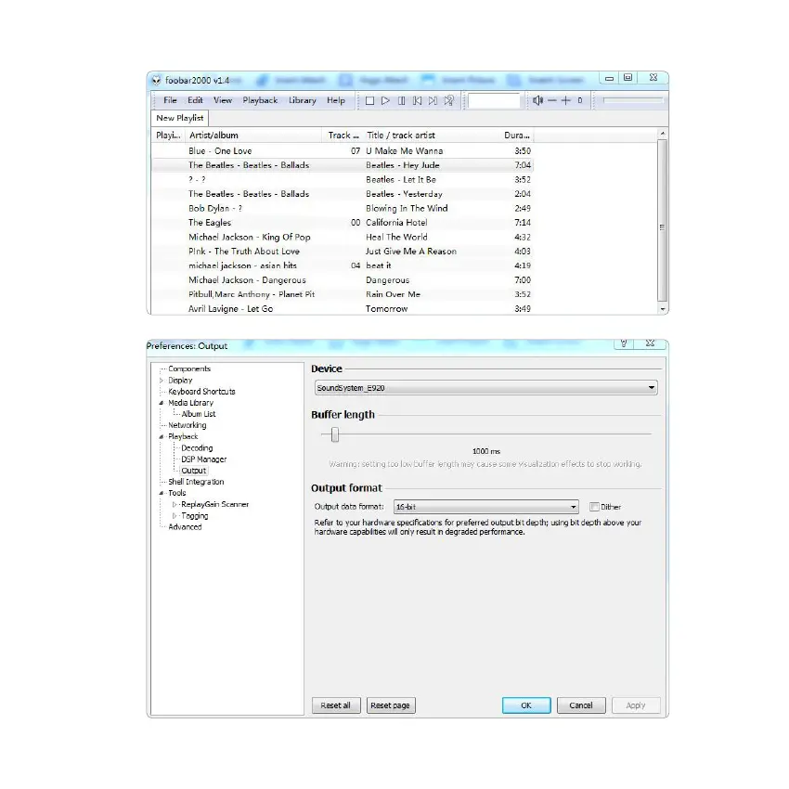This screenshot has width=789, height=789.
Task: Enable the Dither checkbox
Action: coord(594,507)
